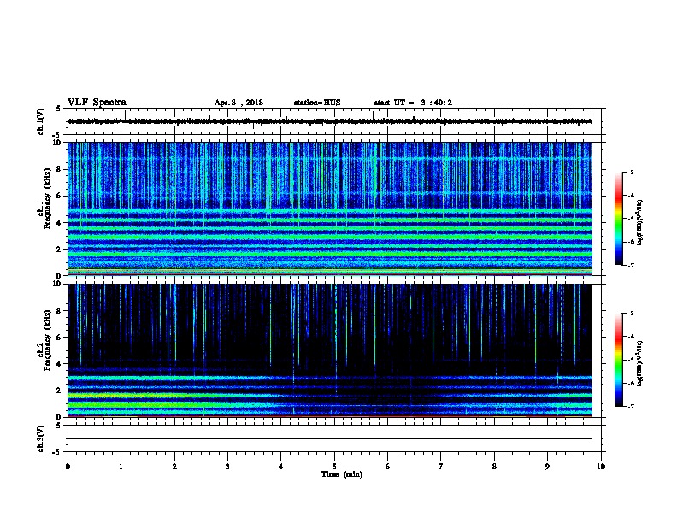Click the ch.1 "Frequency (kHz)" axis label
The height and width of the screenshot is (523, 677).
tap(47, 199)
